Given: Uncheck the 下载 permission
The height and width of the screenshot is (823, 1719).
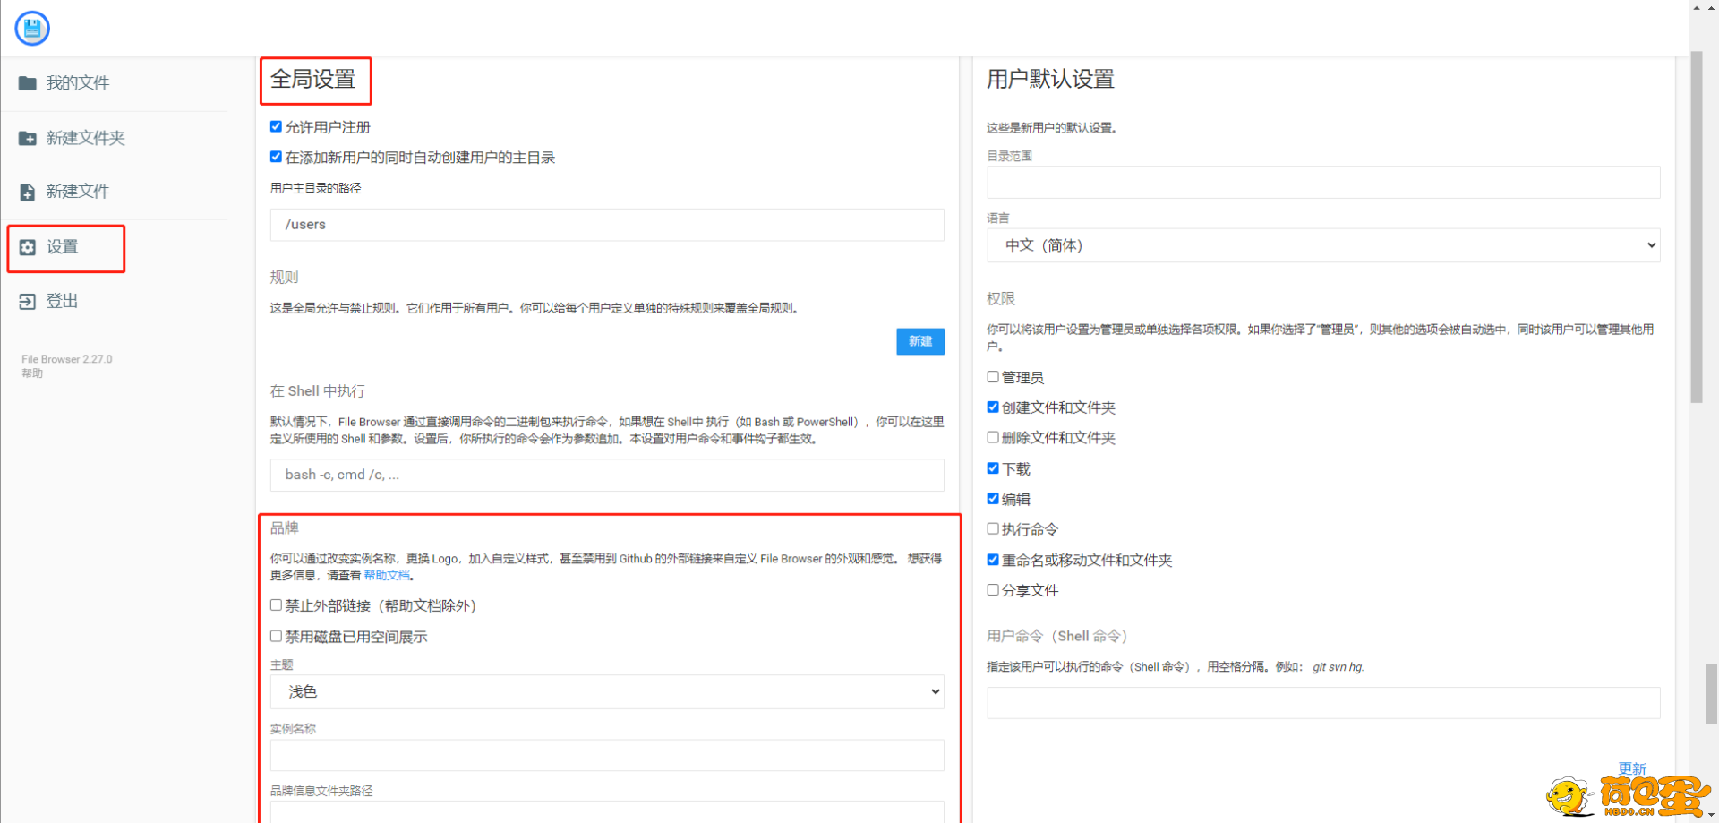Looking at the screenshot, I should click(x=993, y=468).
